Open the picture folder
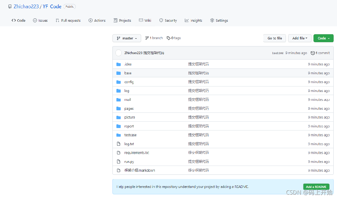This screenshot has height=198, width=337. point(130,117)
